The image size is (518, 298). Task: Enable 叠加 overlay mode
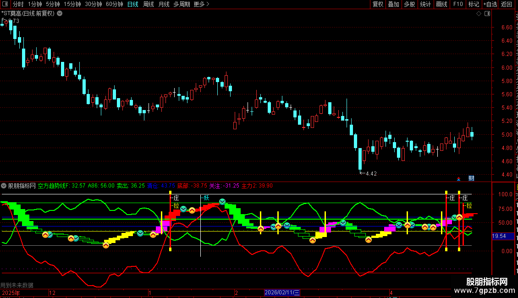(x=393, y=4)
